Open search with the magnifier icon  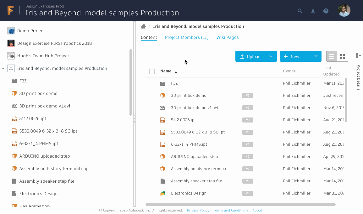(300, 11)
